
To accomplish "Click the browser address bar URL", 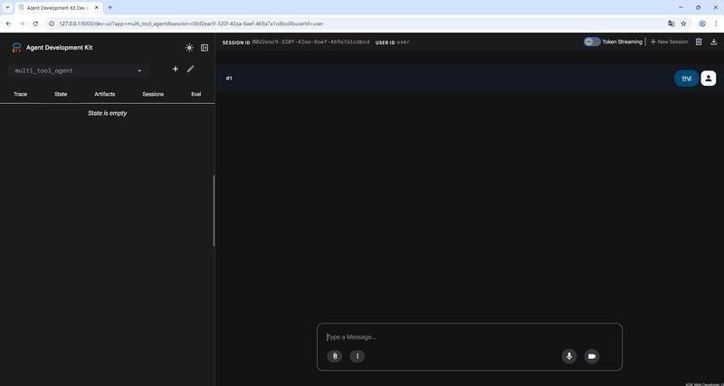I will [x=191, y=24].
